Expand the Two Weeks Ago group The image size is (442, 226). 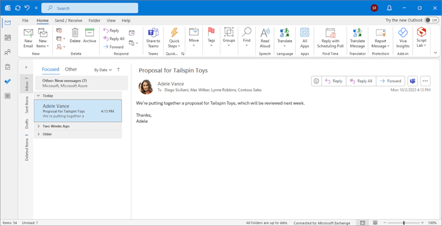coord(39,126)
